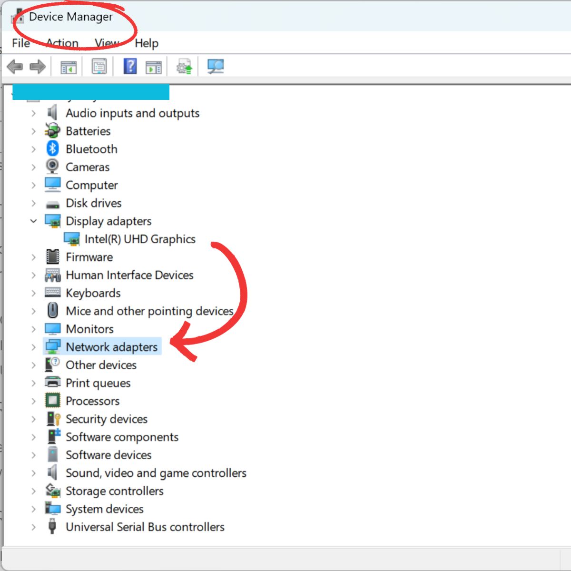Select the Firmware label

89,257
